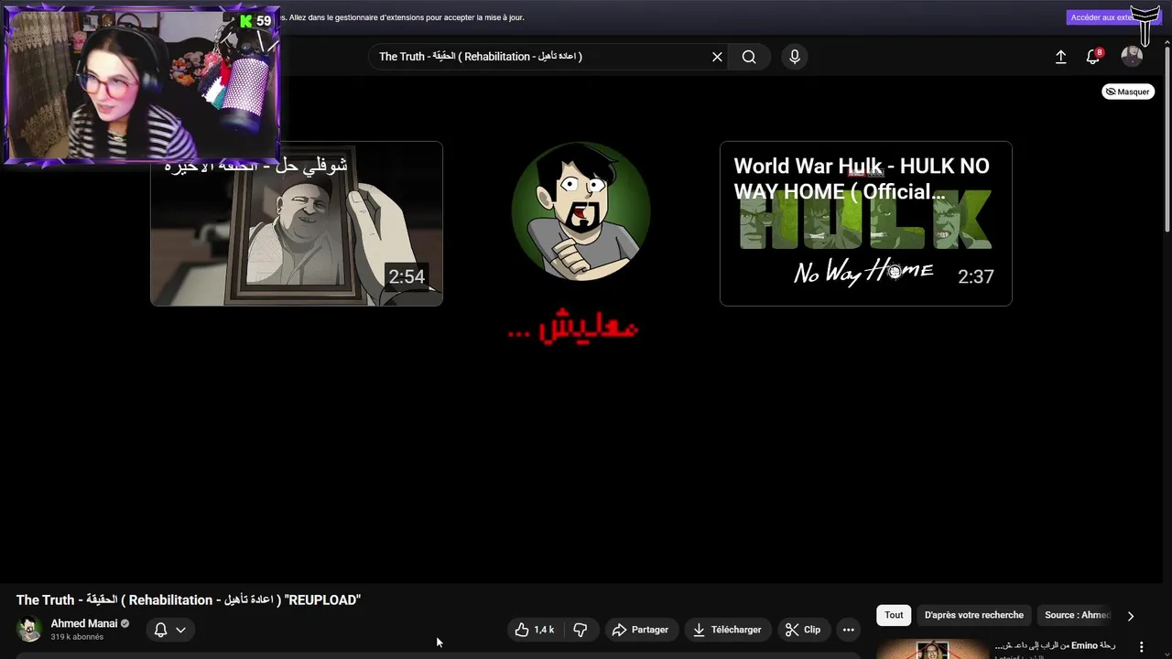Select the Tout filter chip

[894, 615]
